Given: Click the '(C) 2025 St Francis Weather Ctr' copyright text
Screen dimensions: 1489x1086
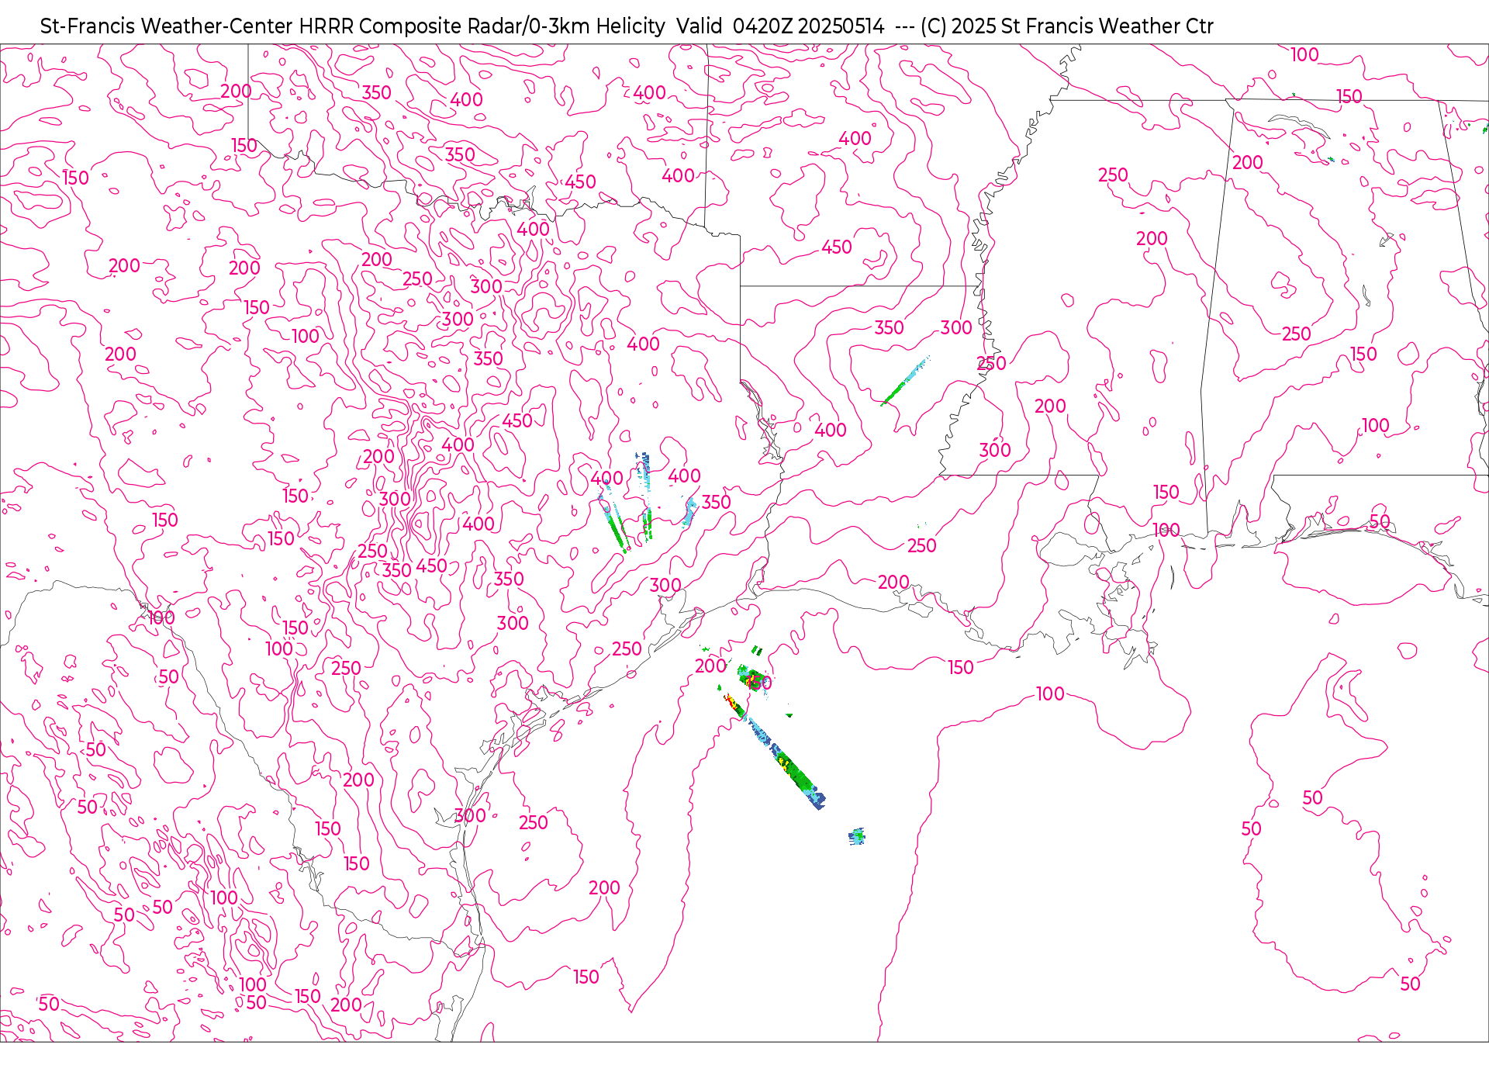Looking at the screenshot, I should tap(1067, 26).
